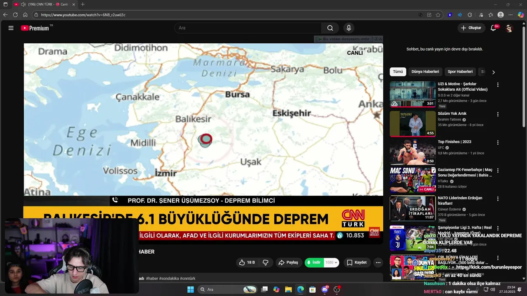Open options for Top Finishes 2023 video
527x296 pixels.
click(498, 143)
